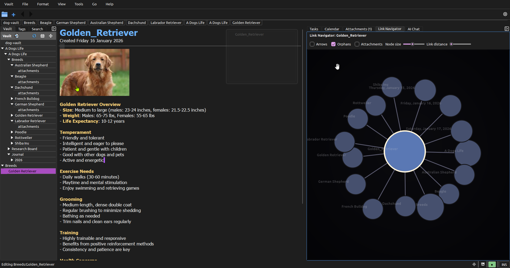The height and width of the screenshot is (268, 510).
Task: Enable the Attachments checkbox
Action: pyautogui.click(x=357, y=44)
